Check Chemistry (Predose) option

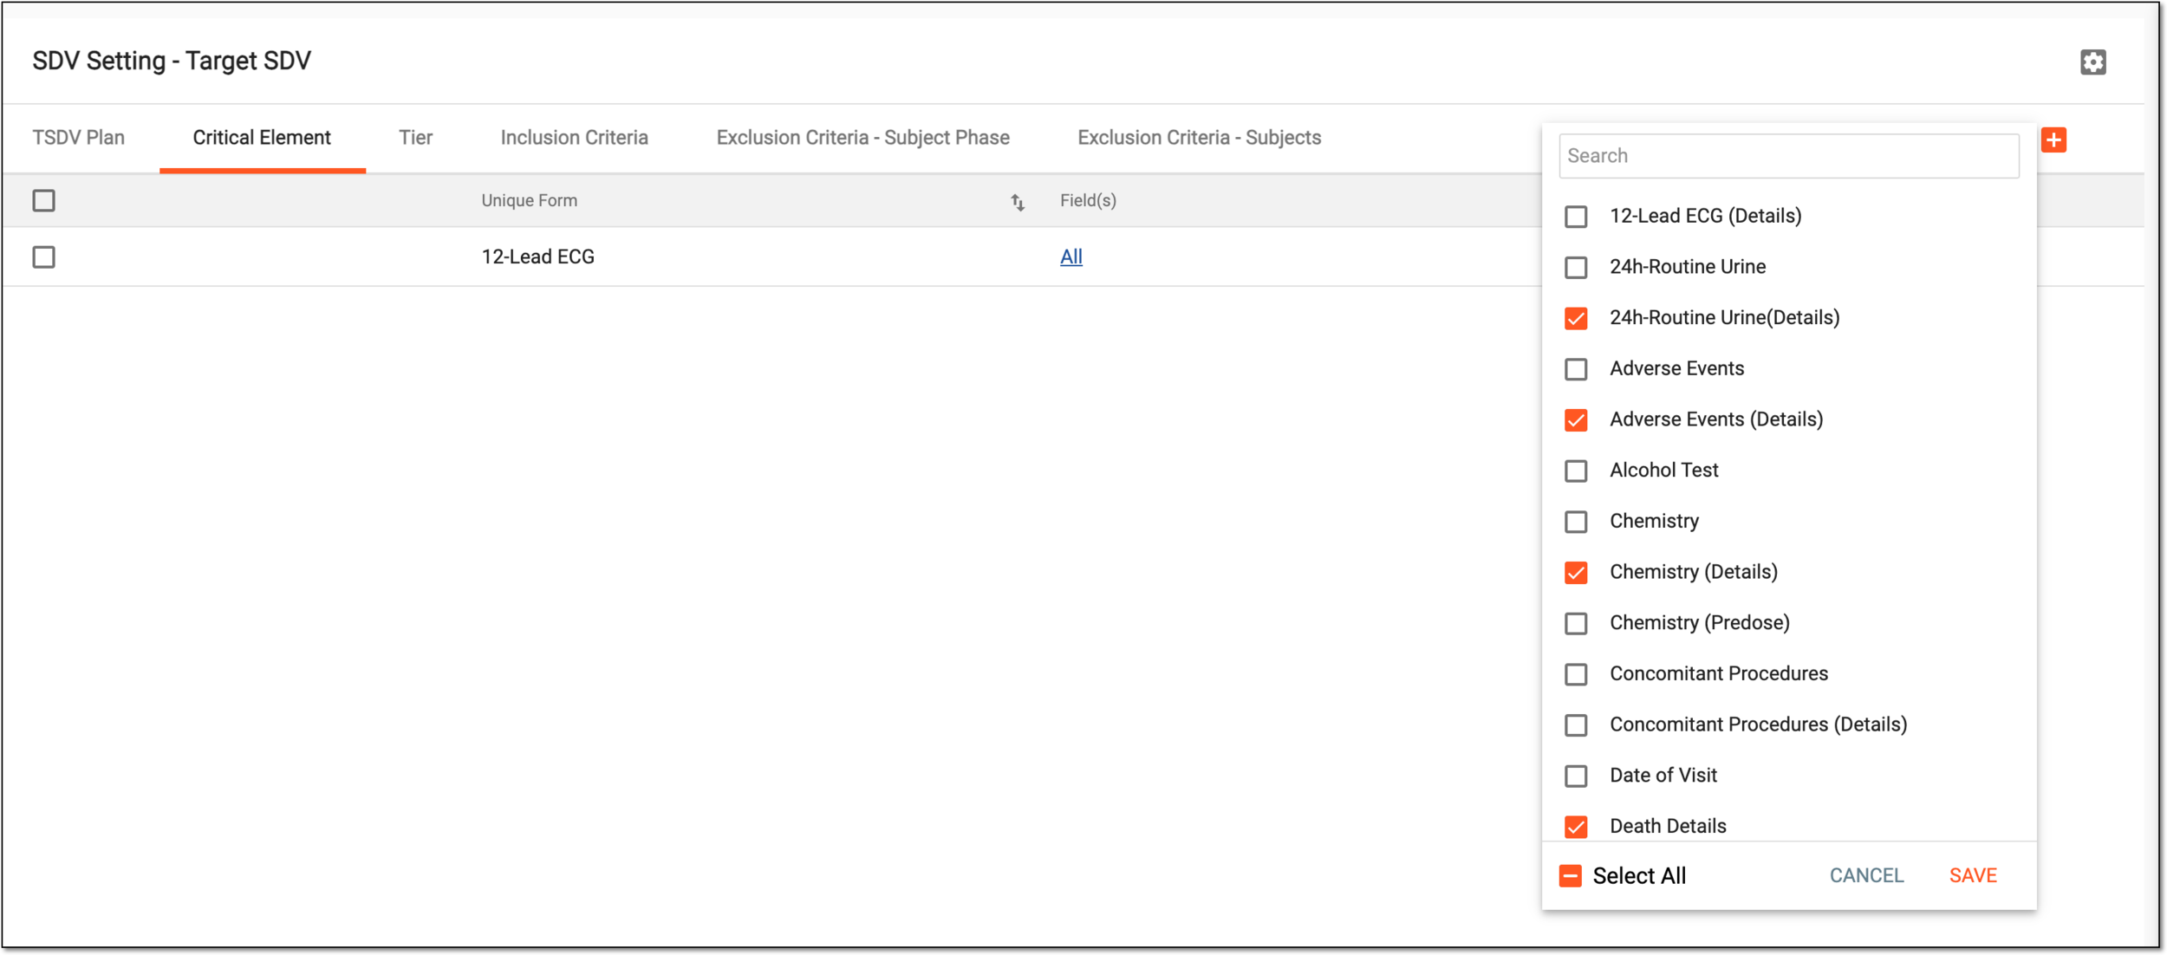(x=1576, y=623)
